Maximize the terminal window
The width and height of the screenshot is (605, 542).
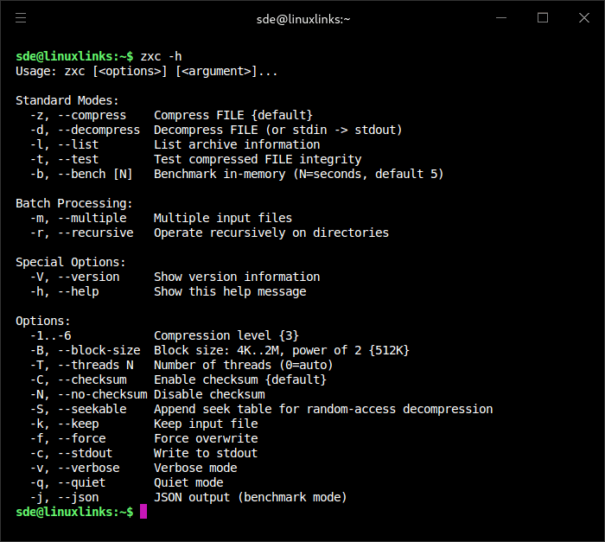click(543, 18)
